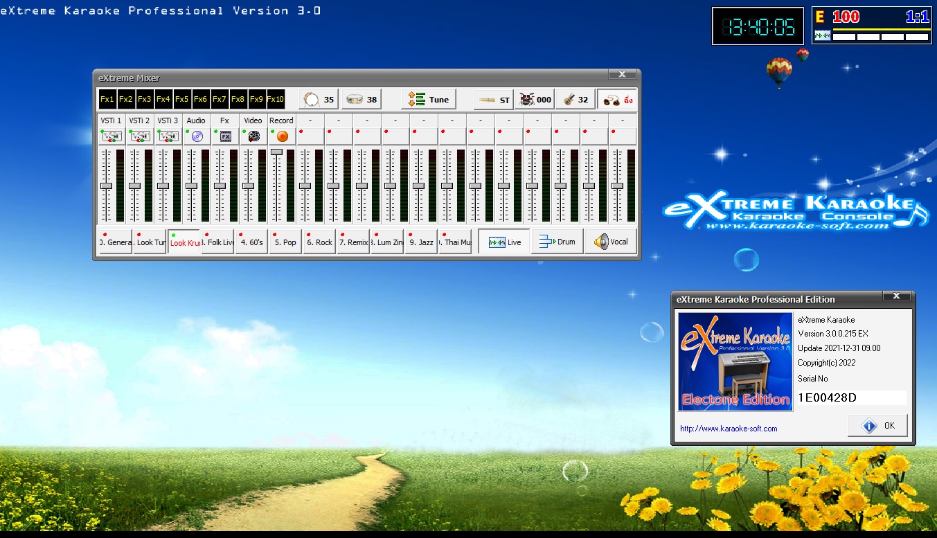Toggle the Fx3 effect slot
This screenshot has height=538, width=937.
(145, 100)
